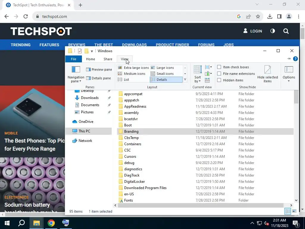Enable Item check boxes
This screenshot has width=305, height=229.
[219, 67]
